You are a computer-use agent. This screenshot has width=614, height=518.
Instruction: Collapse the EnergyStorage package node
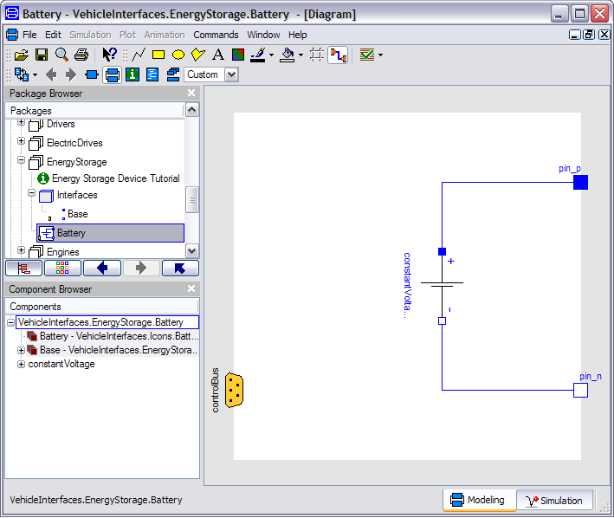point(22,161)
